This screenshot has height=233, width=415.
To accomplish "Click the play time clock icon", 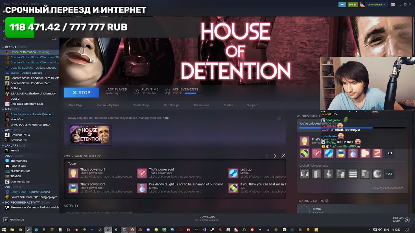I will (x=136, y=91).
